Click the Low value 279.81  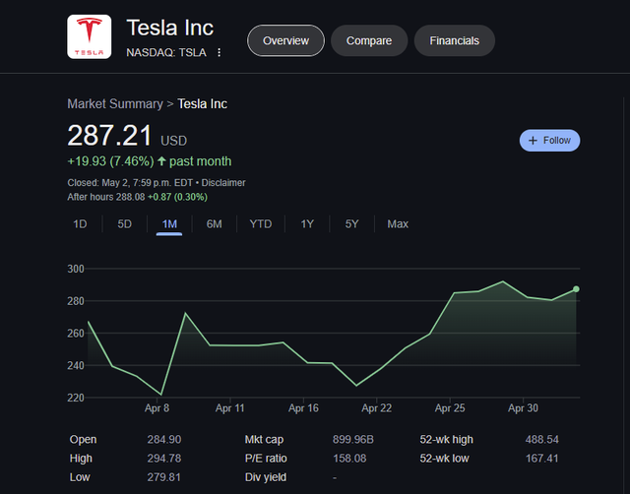click(164, 477)
